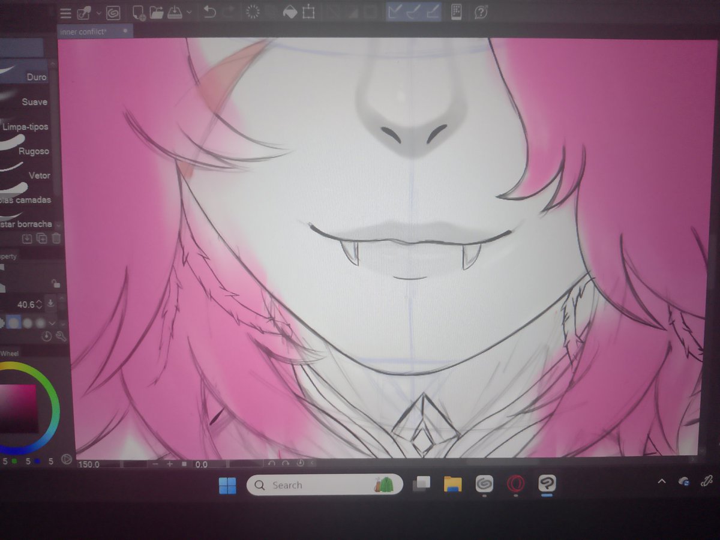The image size is (720, 540).
Task: Delete the selected sub tool trash icon
Action: 56,239
